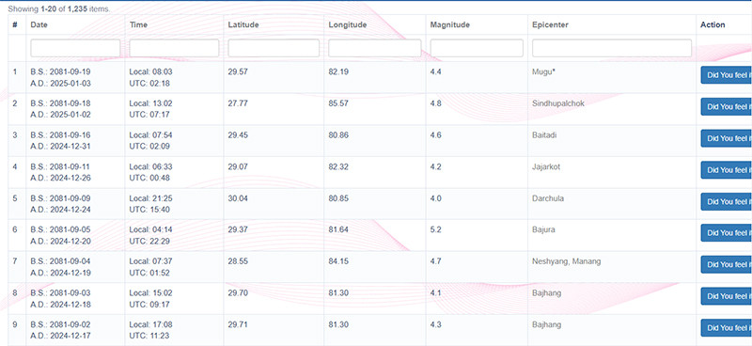Click the Date filter input field
752x346 pixels.
click(75, 48)
